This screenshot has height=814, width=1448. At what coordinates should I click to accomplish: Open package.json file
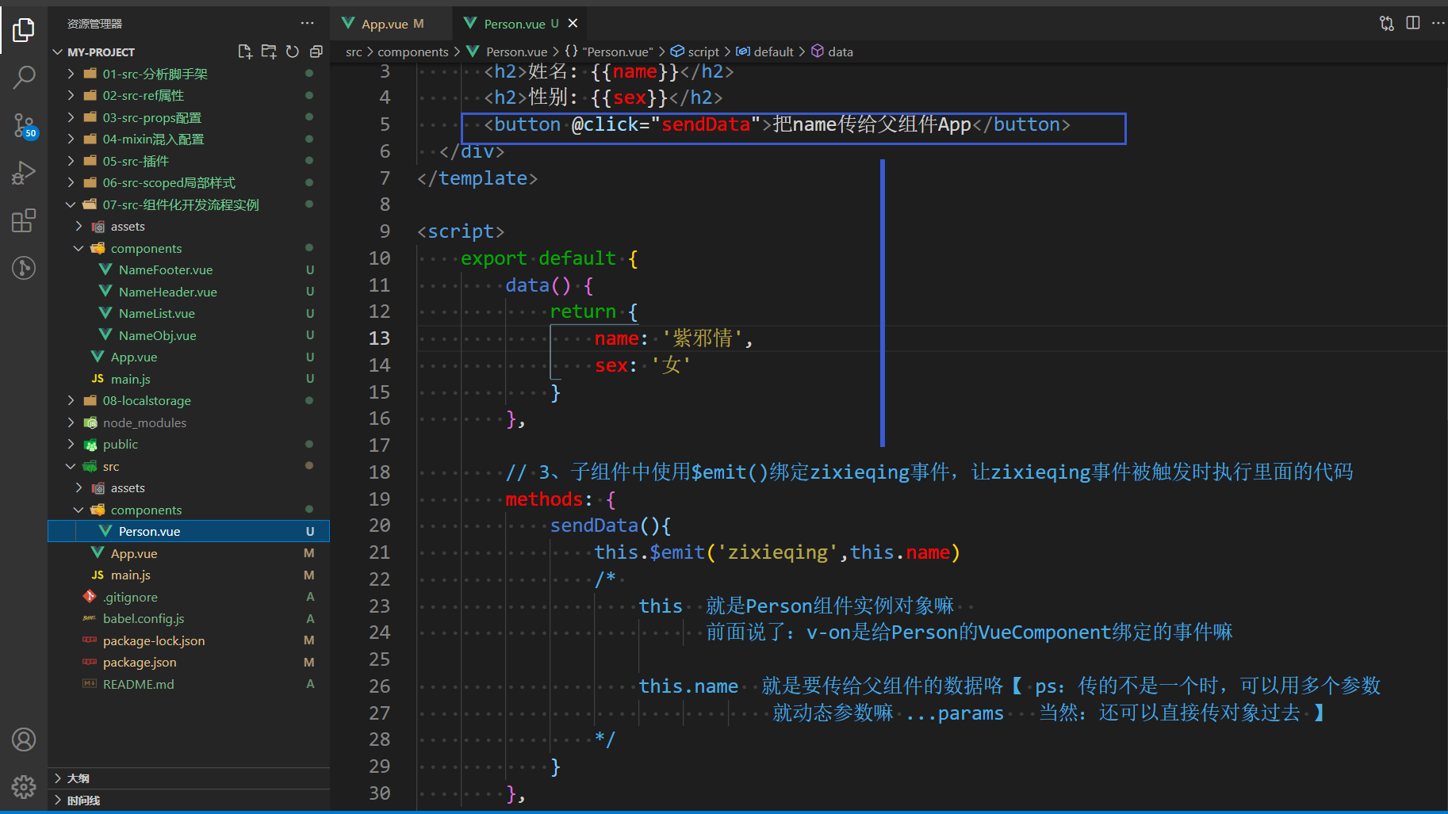[x=189, y=662]
